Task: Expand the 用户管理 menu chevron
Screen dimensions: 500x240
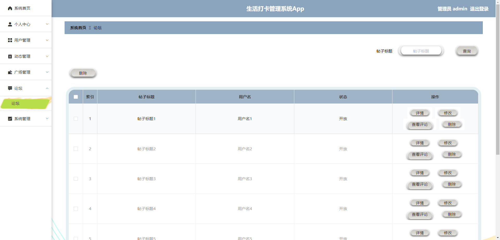Action: [x=47, y=40]
